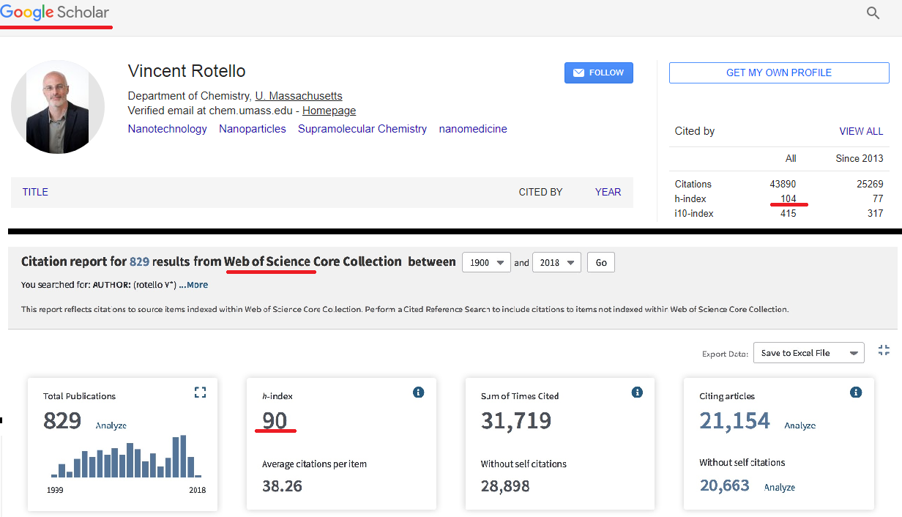Click Analyze under Total Publications
Viewport: 902px width, 517px height.
pyautogui.click(x=111, y=425)
